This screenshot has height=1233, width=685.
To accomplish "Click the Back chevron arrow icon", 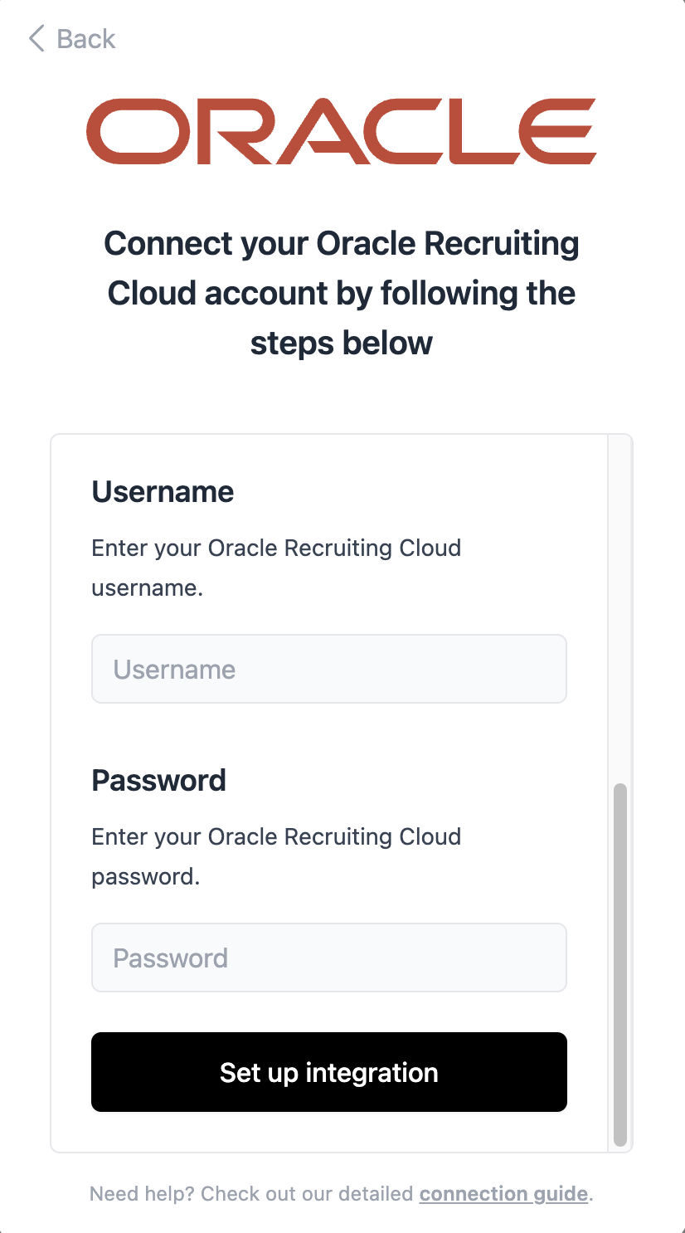I will 36,38.
